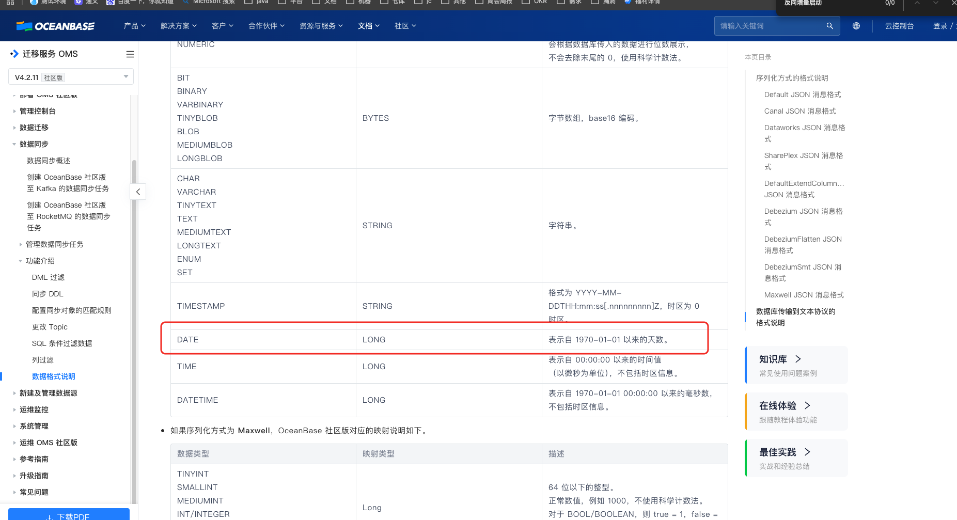This screenshot has width=957, height=520.
Task: Collapse the 数据同步 tree section
Action: pyautogui.click(x=14, y=145)
